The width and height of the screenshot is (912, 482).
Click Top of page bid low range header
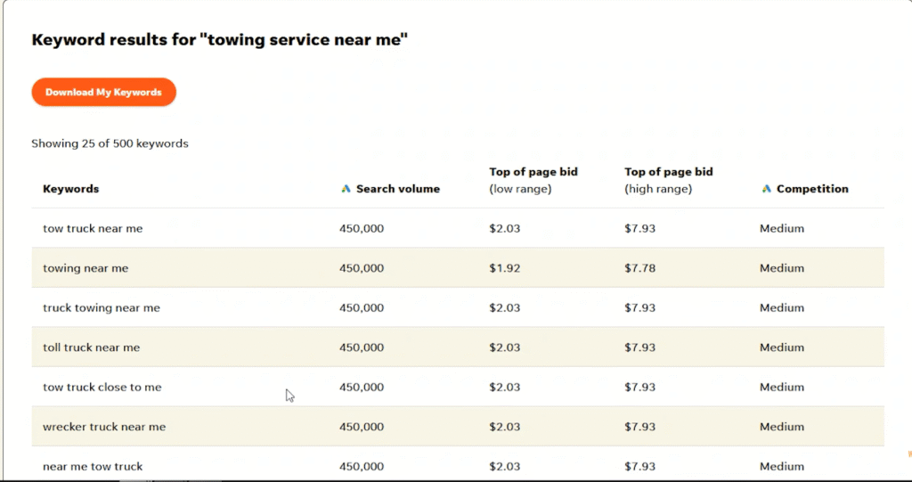pyautogui.click(x=533, y=181)
